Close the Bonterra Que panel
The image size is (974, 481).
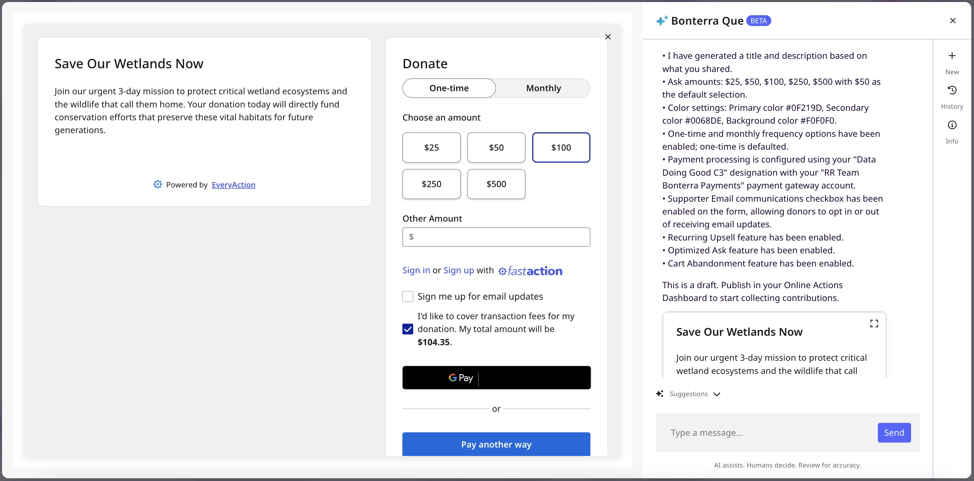click(x=952, y=21)
